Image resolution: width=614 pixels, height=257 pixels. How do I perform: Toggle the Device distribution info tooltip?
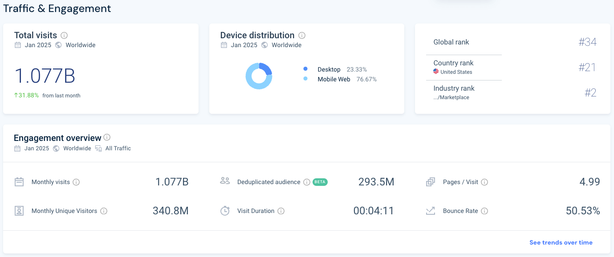coord(302,36)
